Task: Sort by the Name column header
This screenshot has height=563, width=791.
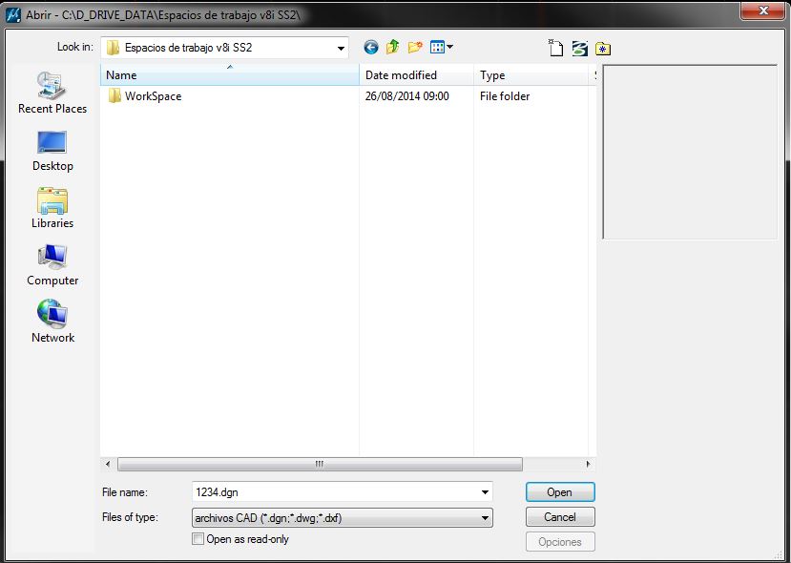Action: click(230, 75)
